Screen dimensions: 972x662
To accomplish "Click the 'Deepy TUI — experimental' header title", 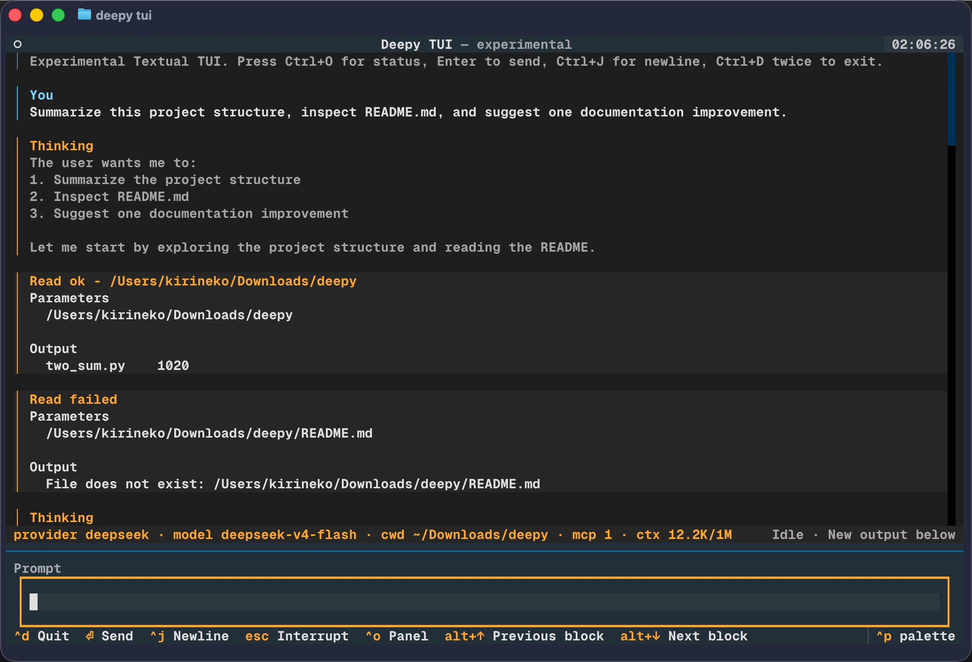I will 476,45.
